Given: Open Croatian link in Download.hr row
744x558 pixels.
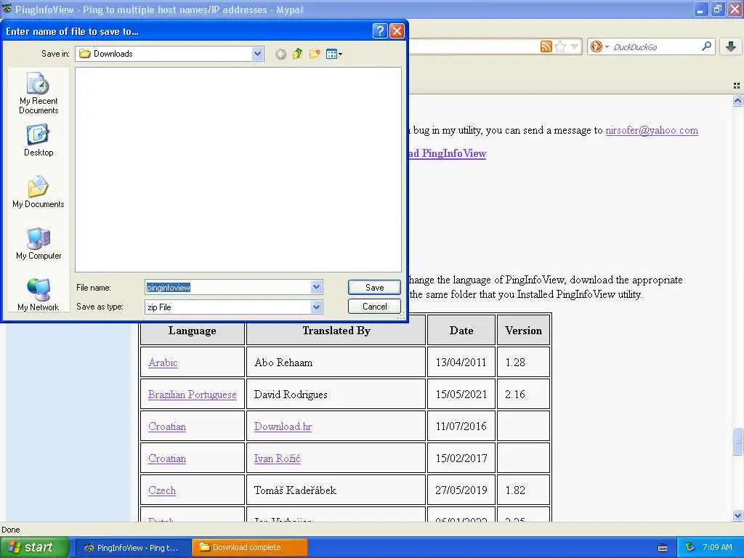Looking at the screenshot, I should click(x=167, y=426).
